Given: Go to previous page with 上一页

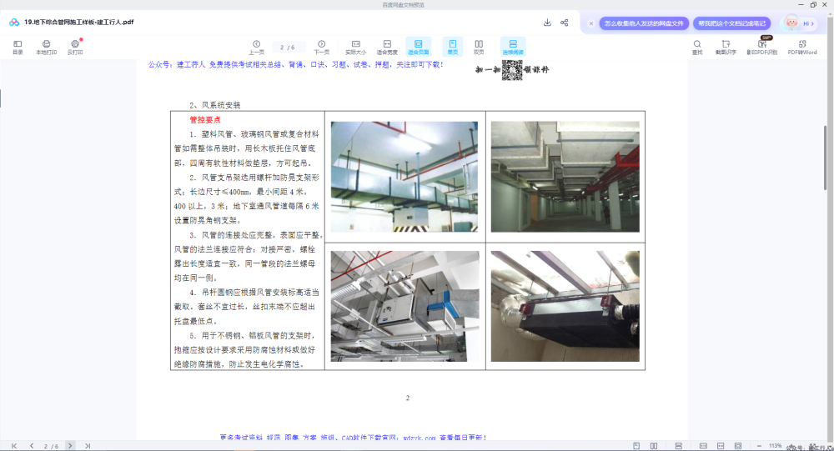Looking at the screenshot, I should point(256,47).
